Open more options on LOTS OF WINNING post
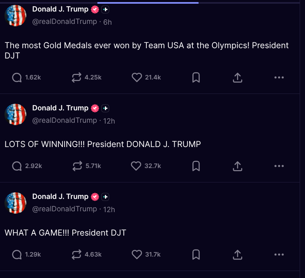This screenshot has height=278, width=305. click(x=279, y=166)
